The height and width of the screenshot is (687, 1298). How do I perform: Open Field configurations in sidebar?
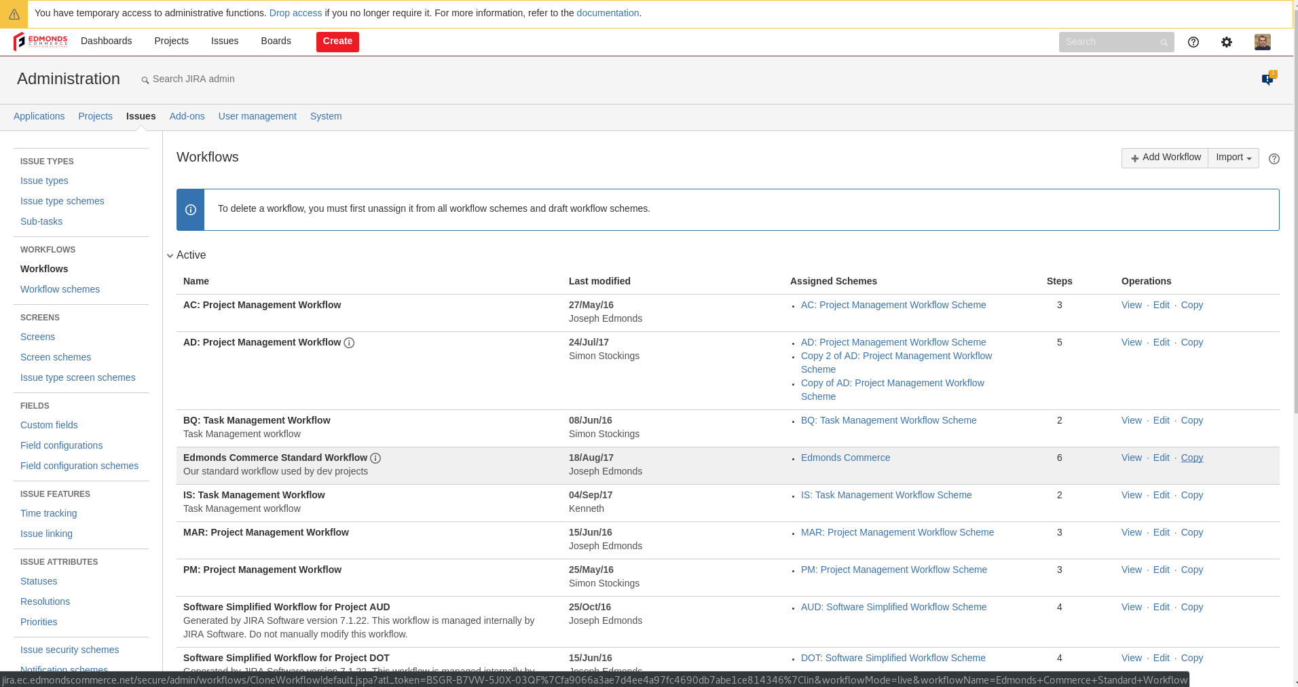point(62,445)
